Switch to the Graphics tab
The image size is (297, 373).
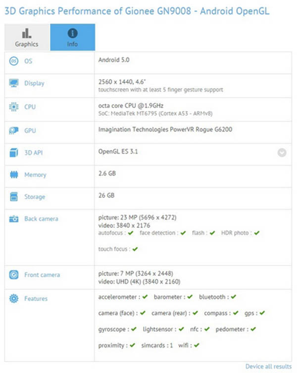(x=27, y=37)
